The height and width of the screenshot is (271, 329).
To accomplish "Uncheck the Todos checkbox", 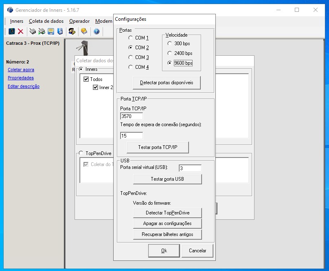I will pyautogui.click(x=86, y=79).
